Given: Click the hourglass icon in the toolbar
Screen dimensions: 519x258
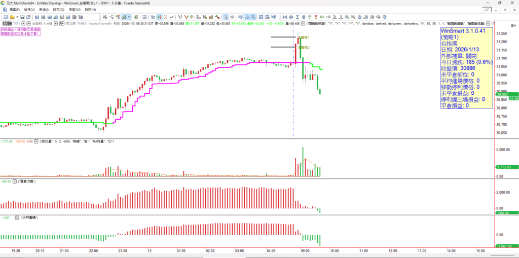Looking at the screenshot, I should coord(298,17).
